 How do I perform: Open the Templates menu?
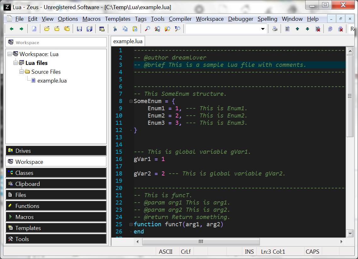coord(118,19)
